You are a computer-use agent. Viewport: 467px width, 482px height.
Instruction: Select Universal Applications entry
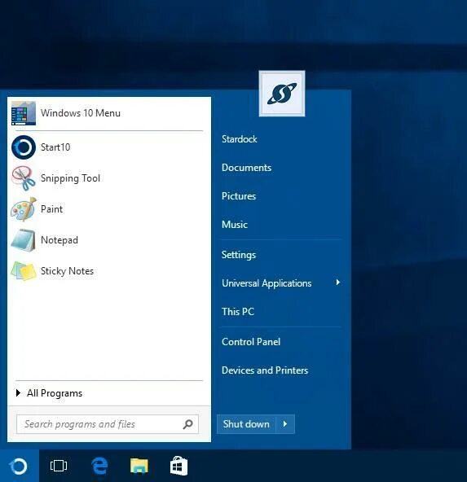tap(267, 283)
